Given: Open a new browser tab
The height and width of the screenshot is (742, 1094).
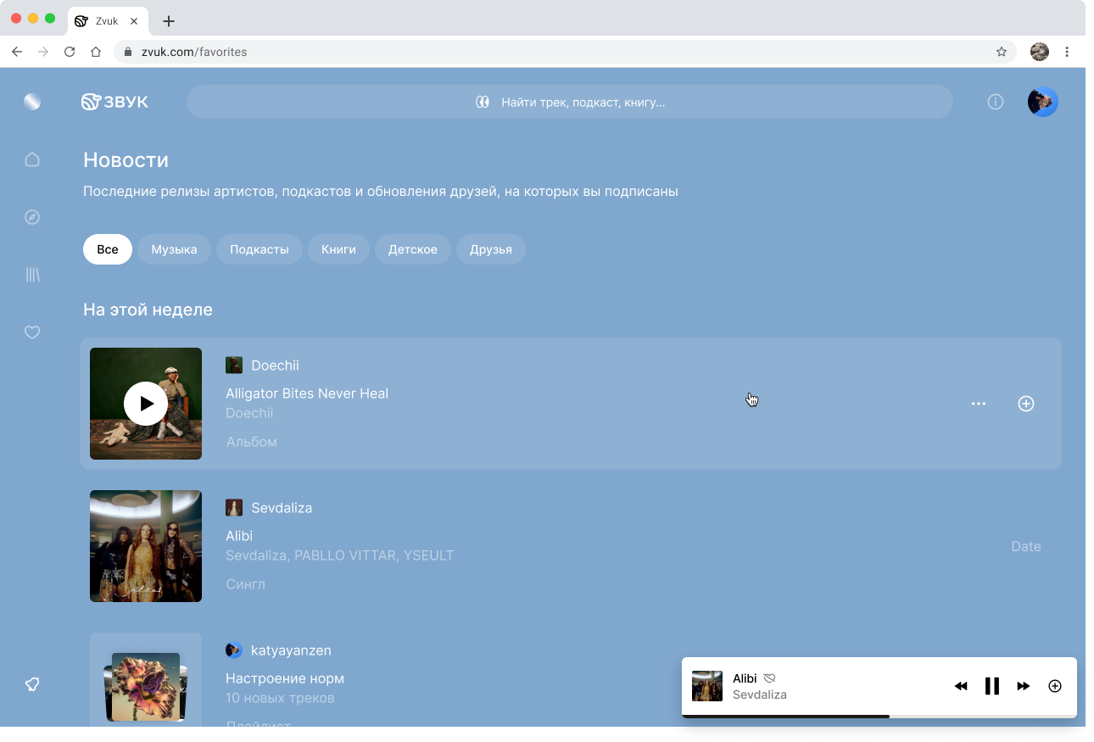Looking at the screenshot, I should point(169,21).
